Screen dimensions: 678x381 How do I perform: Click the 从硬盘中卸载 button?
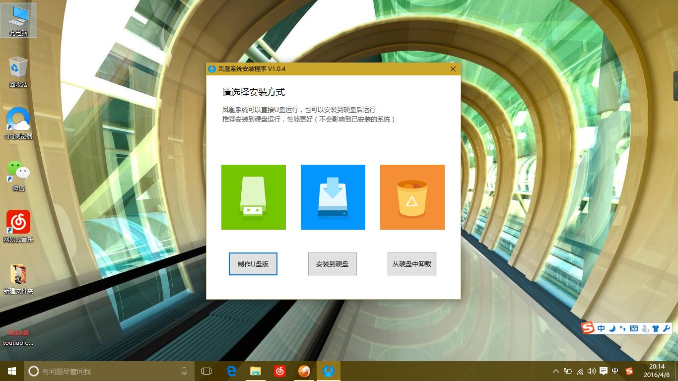click(411, 264)
